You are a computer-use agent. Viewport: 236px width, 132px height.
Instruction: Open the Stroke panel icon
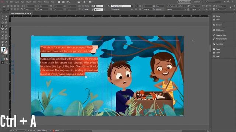point(214,16)
